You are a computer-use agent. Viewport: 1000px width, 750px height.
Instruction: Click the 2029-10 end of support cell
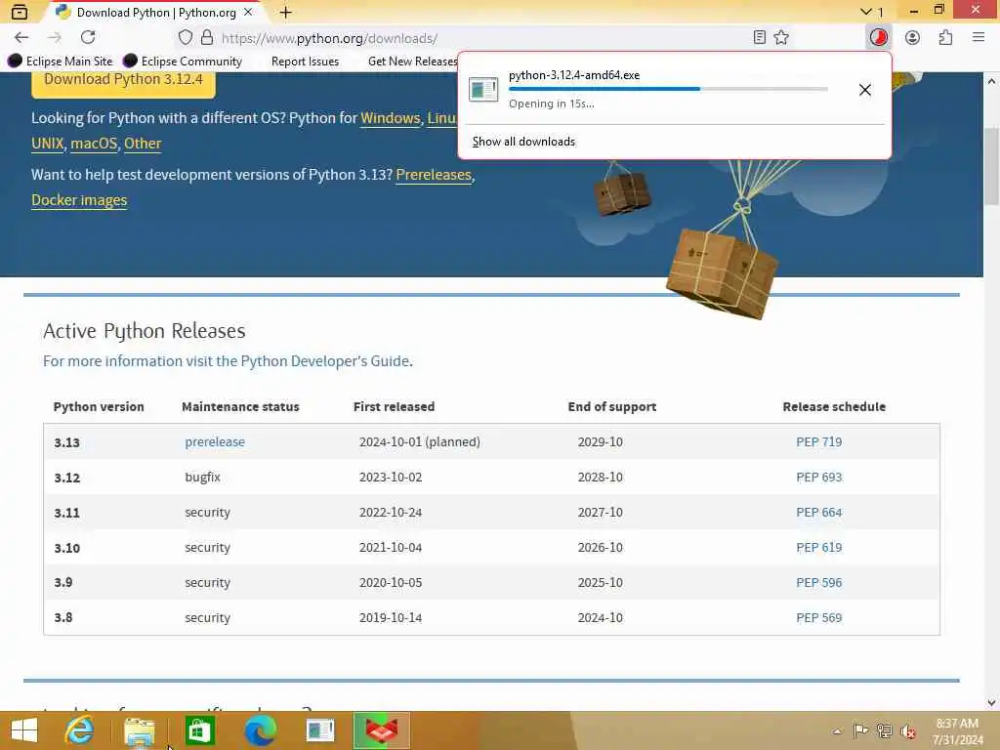click(601, 442)
